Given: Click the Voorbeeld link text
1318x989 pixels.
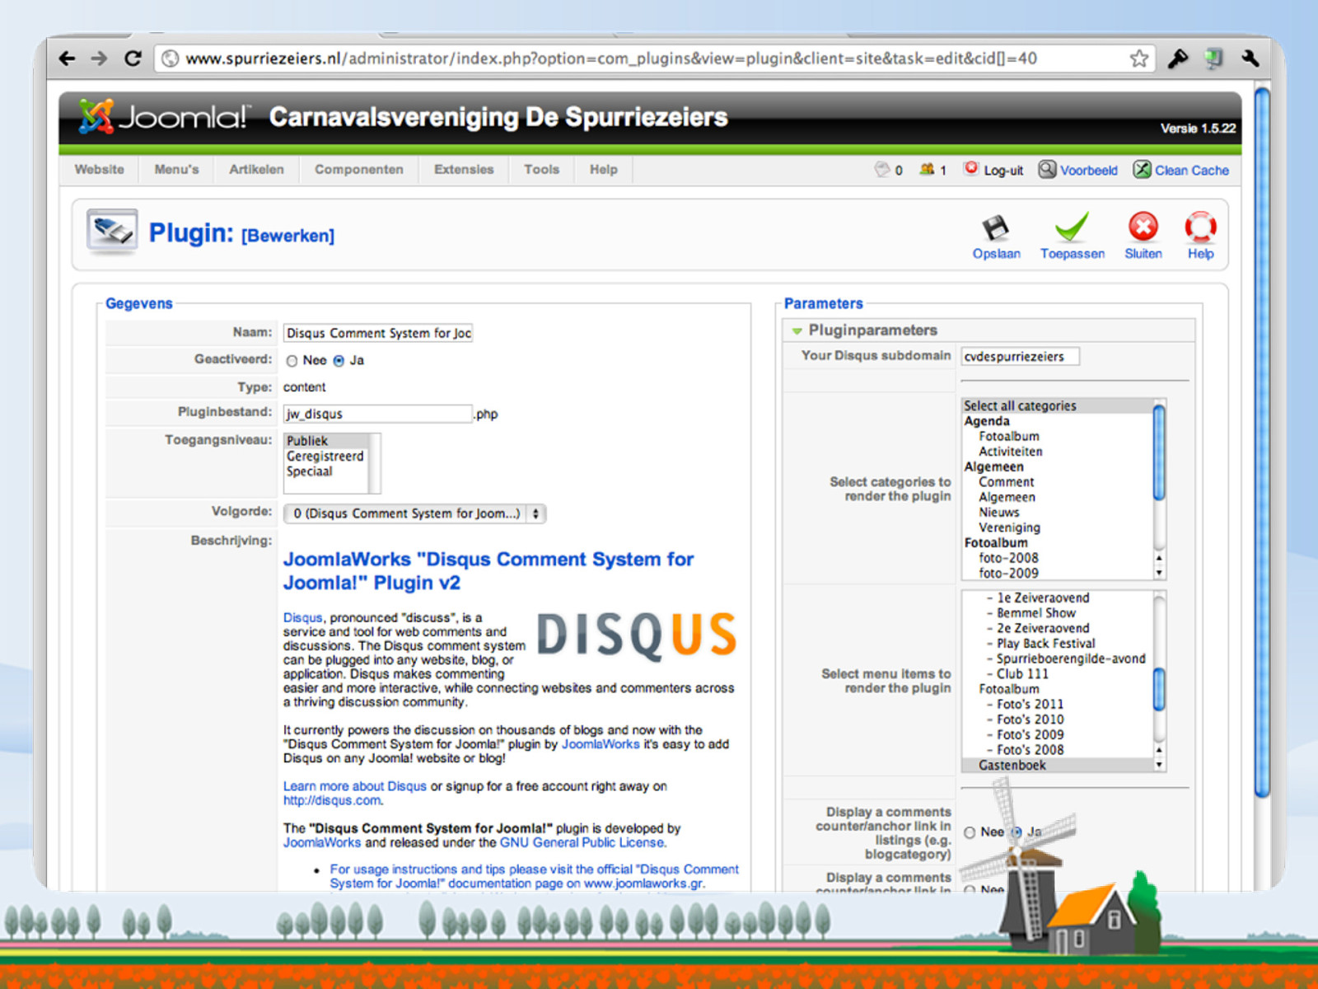Looking at the screenshot, I should (x=1088, y=170).
